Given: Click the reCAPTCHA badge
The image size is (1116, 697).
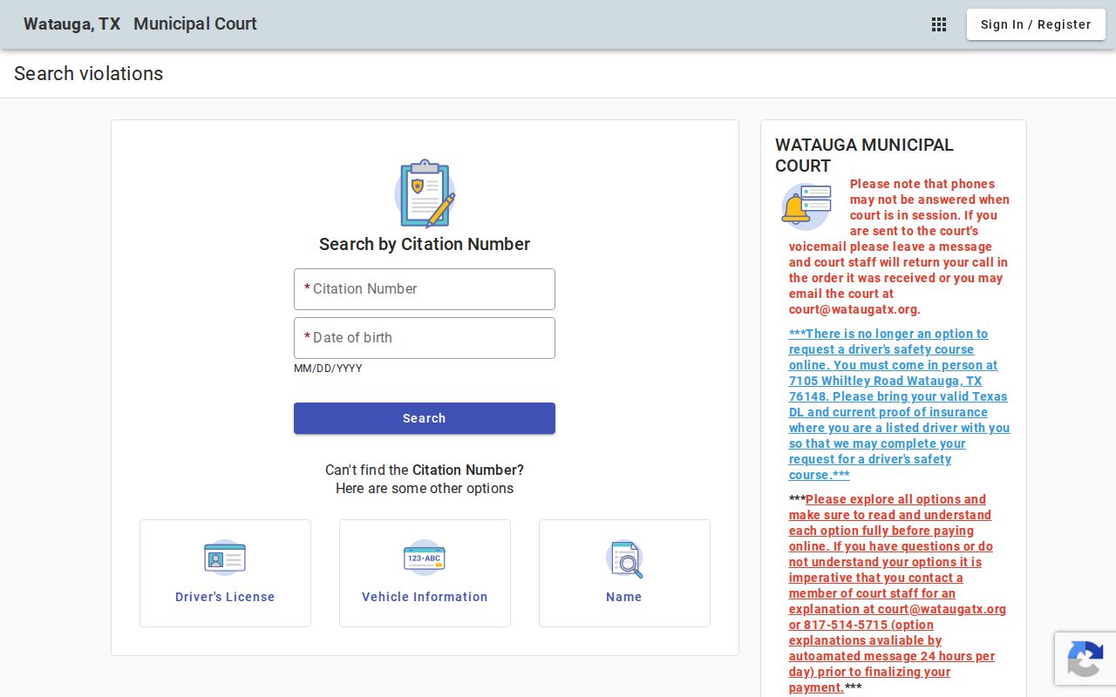Looking at the screenshot, I should (x=1085, y=659).
